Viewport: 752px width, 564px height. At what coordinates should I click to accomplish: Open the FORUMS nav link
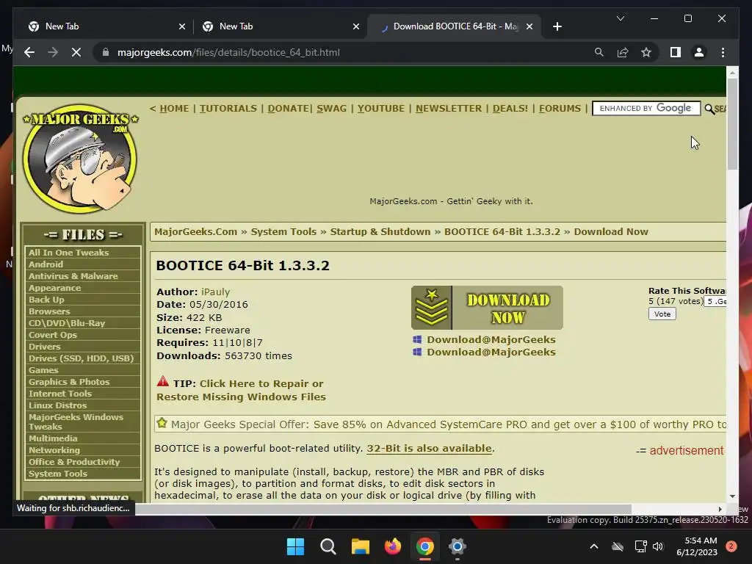click(560, 109)
